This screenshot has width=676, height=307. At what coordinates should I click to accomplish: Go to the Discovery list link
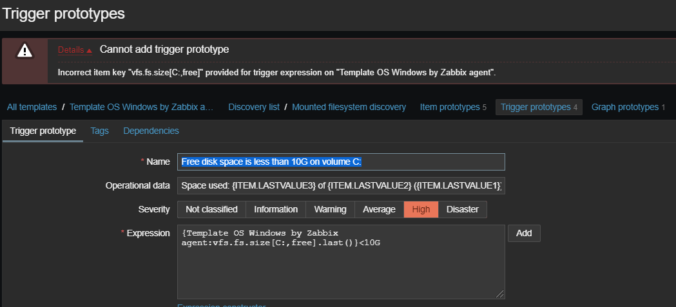click(x=254, y=107)
